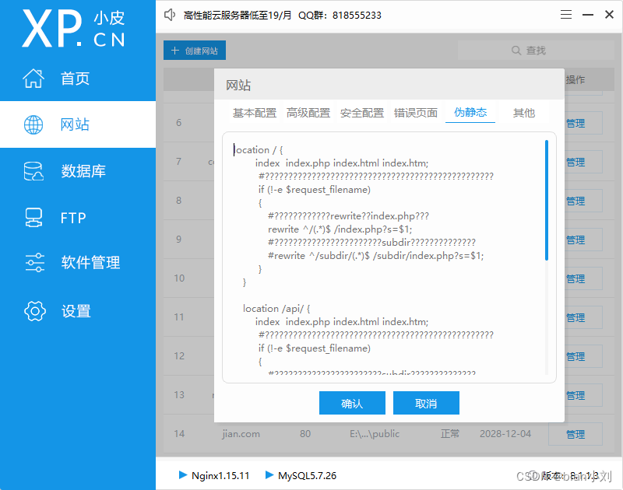Switch to 高级配置 tab

(308, 113)
